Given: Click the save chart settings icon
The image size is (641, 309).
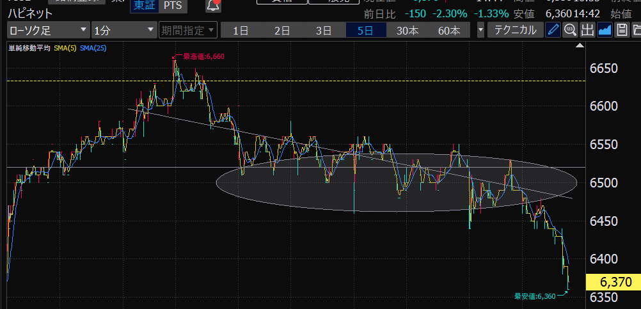Looking at the screenshot, I should [621, 30].
